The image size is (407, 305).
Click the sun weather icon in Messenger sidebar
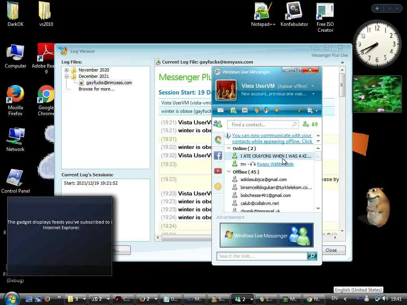pyautogui.click(x=218, y=186)
